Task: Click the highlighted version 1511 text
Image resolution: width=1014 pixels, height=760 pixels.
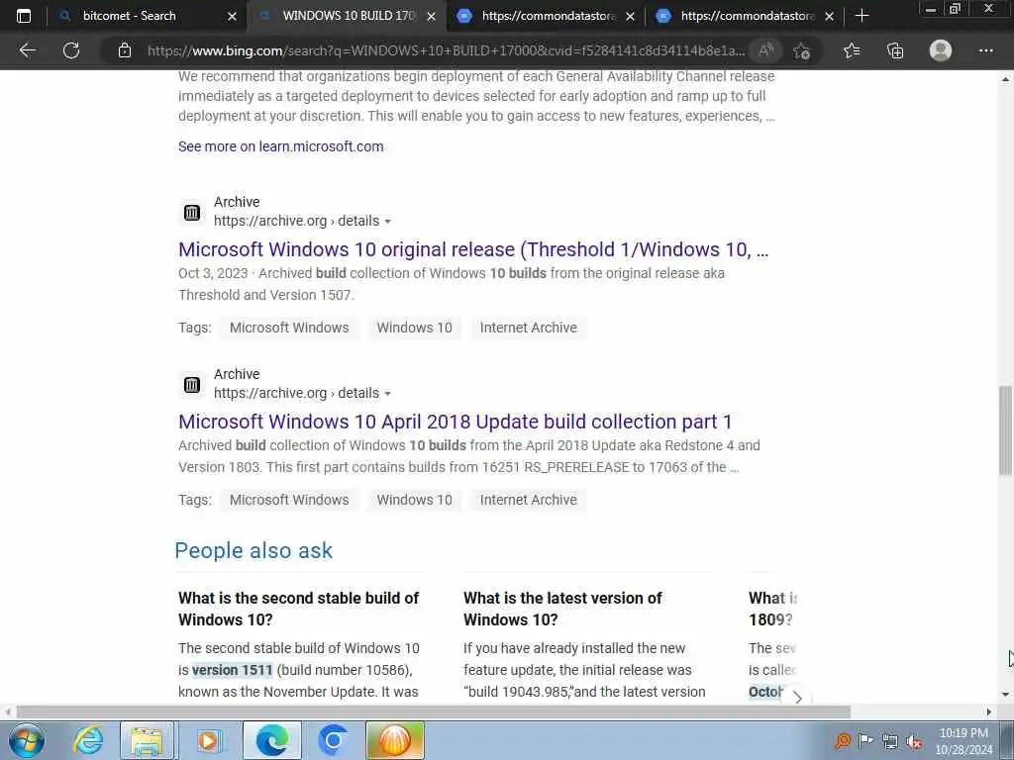Action: (233, 670)
